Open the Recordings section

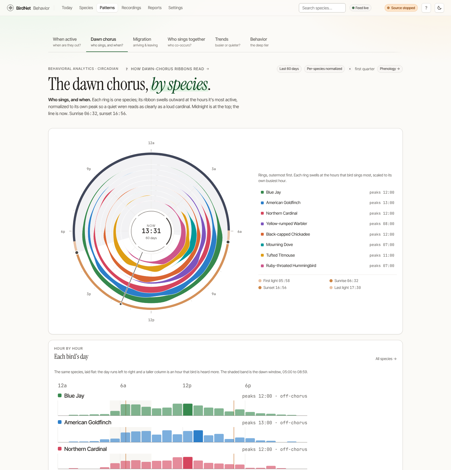[131, 8]
